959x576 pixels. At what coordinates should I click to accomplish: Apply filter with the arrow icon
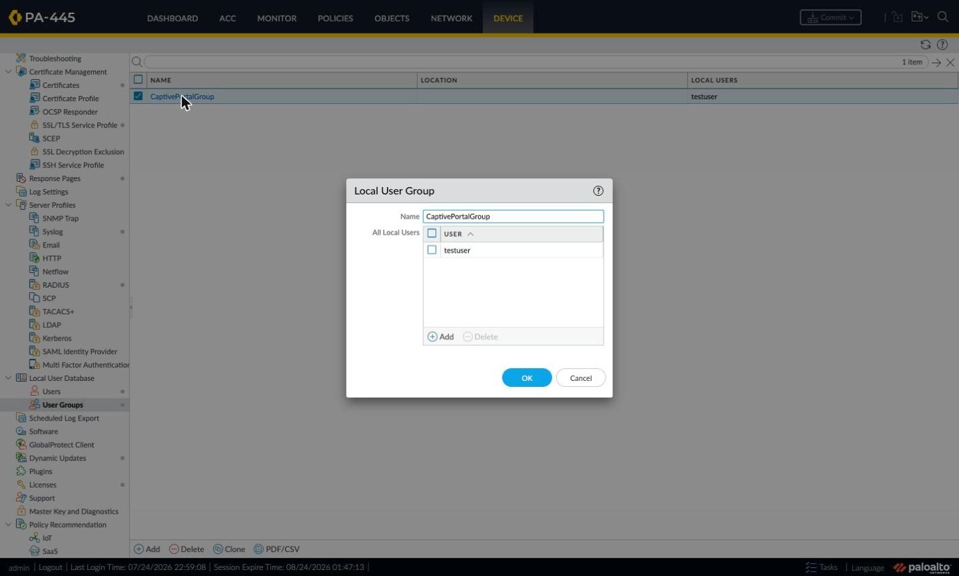(936, 62)
